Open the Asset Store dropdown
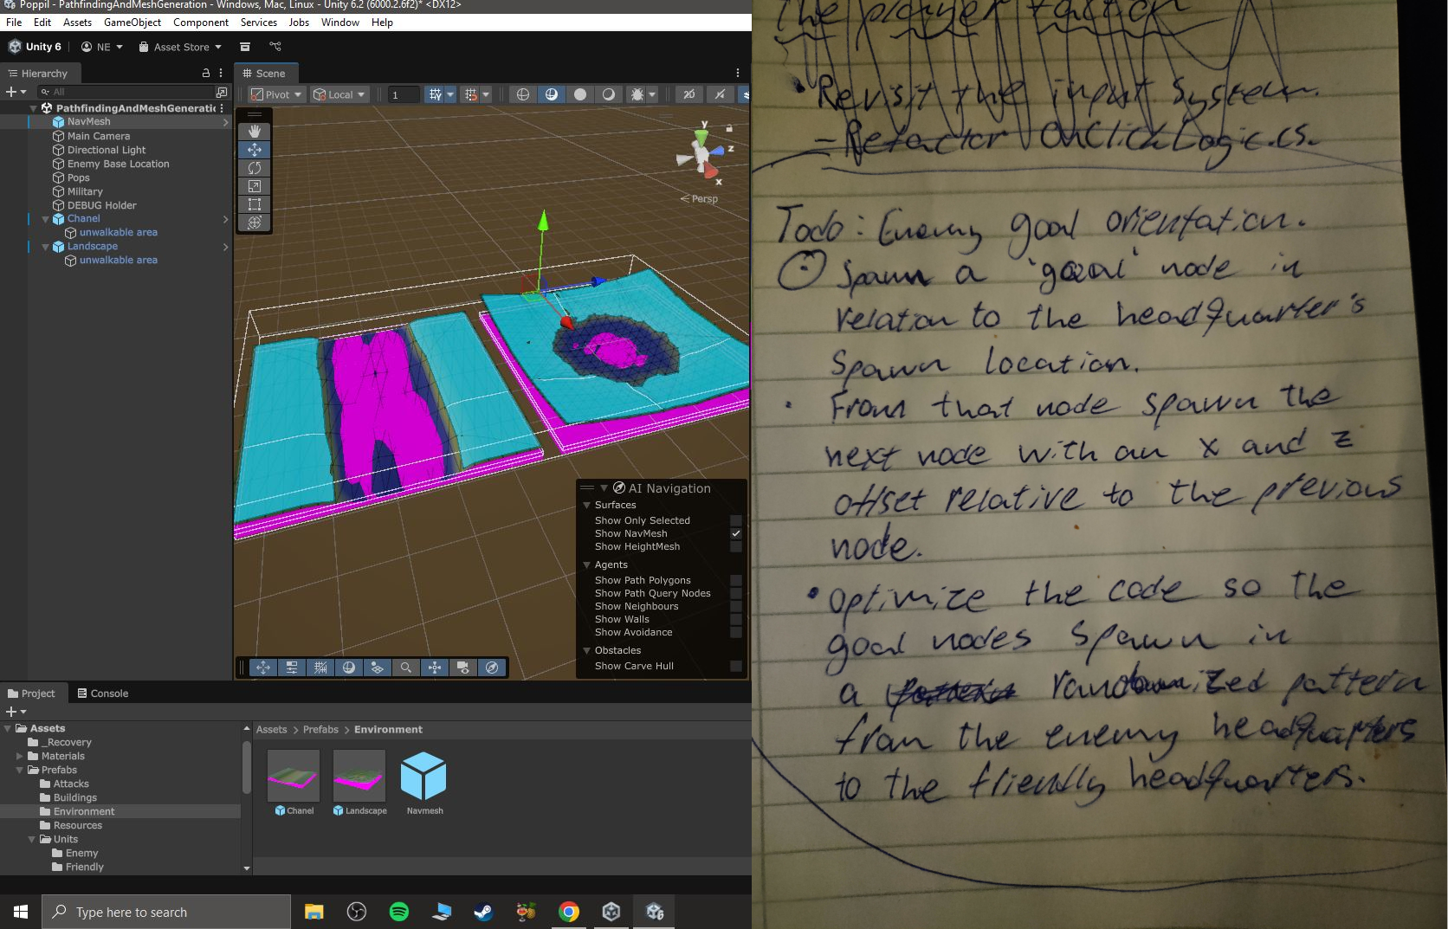This screenshot has height=929, width=1448. pyautogui.click(x=180, y=47)
